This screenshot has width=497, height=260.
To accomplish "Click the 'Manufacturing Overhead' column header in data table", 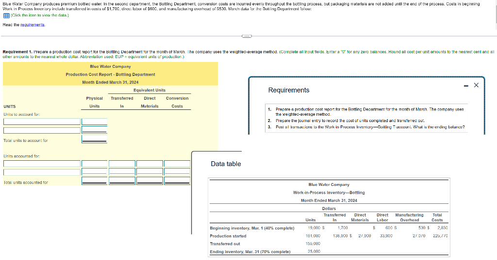I will click(x=409, y=217).
